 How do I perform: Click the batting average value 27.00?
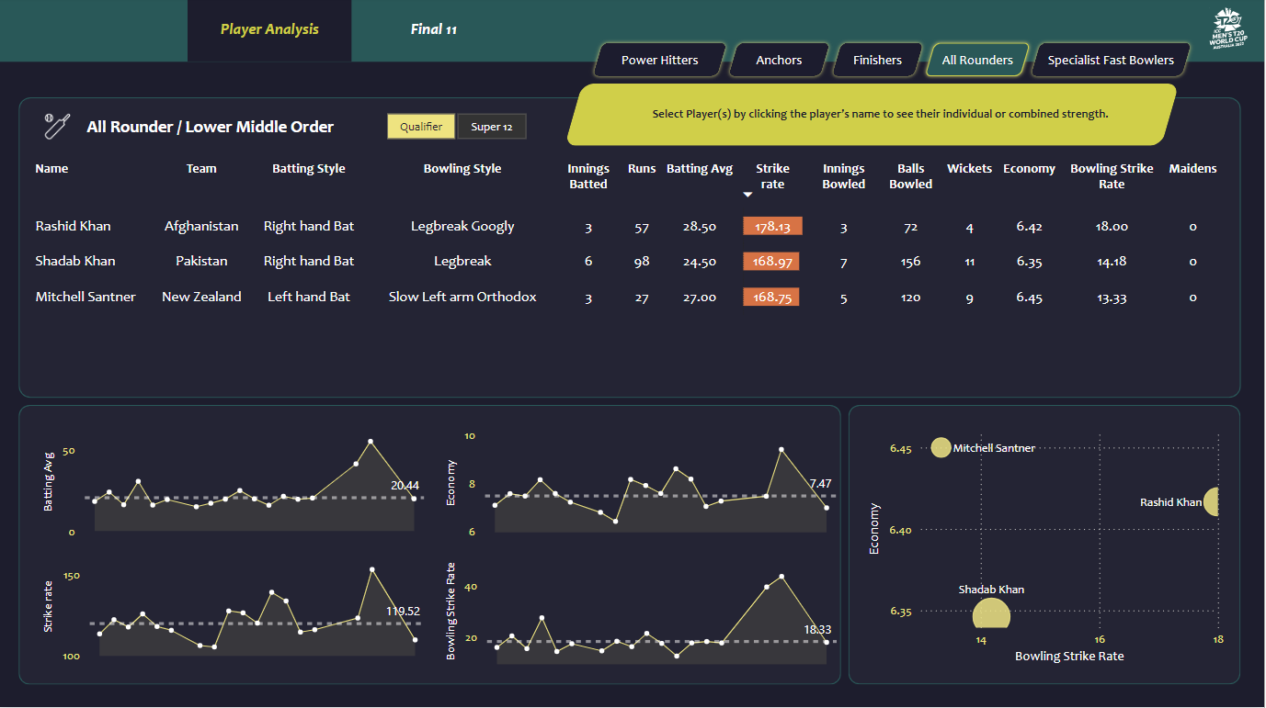click(x=700, y=298)
